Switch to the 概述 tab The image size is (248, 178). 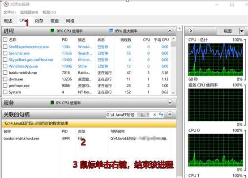tap(8, 21)
